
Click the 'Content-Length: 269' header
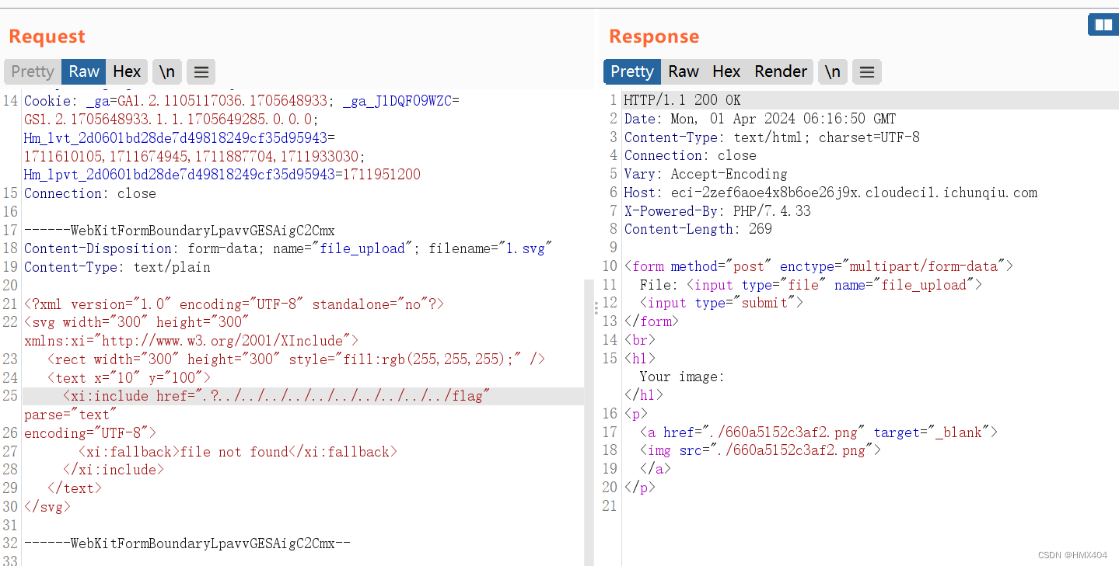(698, 229)
